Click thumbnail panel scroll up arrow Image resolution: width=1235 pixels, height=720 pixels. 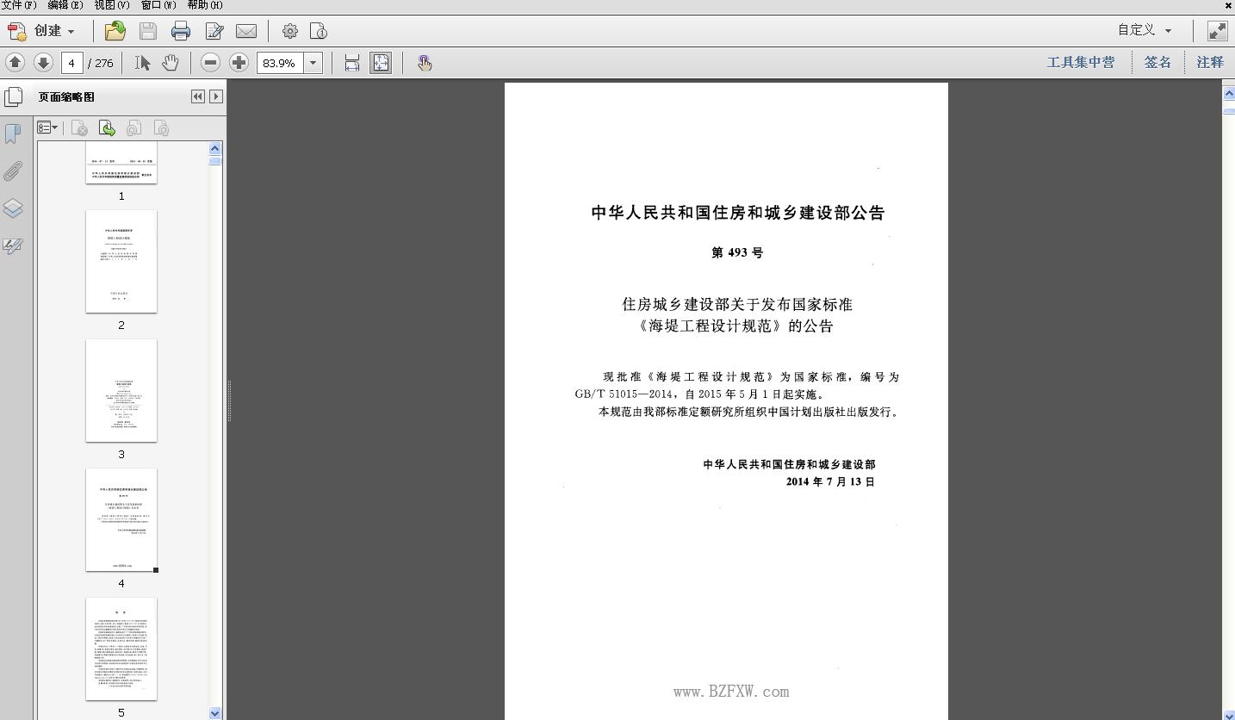tap(215, 148)
